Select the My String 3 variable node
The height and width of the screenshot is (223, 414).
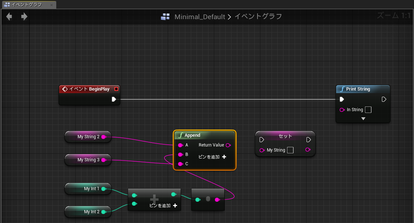point(88,160)
